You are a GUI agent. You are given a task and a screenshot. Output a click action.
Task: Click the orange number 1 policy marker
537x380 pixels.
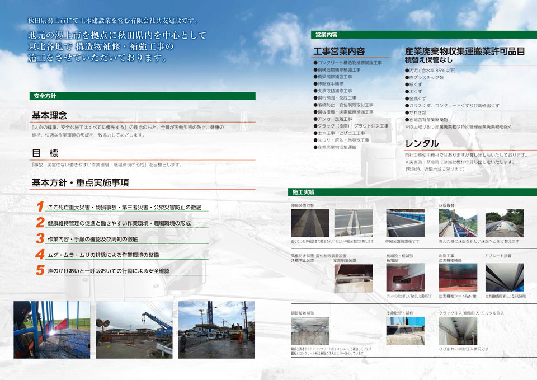(x=40, y=207)
